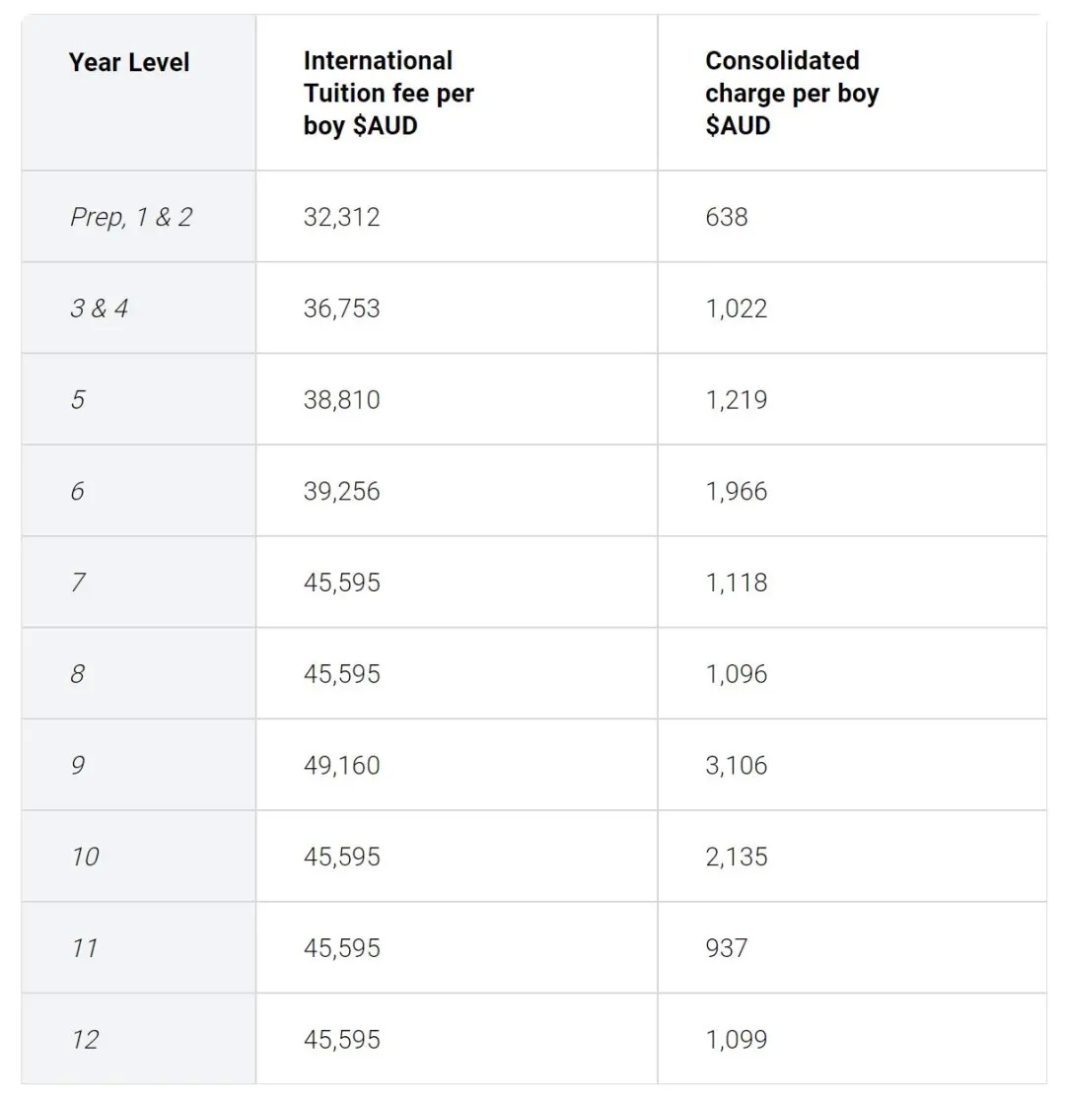Click the 638 consolidated charge cell

pos(727,217)
